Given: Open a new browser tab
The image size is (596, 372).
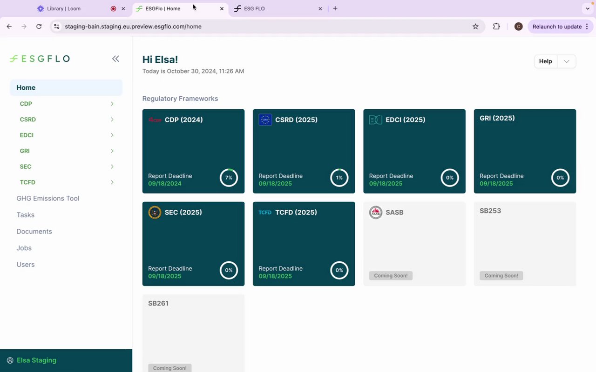Looking at the screenshot, I should pyautogui.click(x=335, y=8).
